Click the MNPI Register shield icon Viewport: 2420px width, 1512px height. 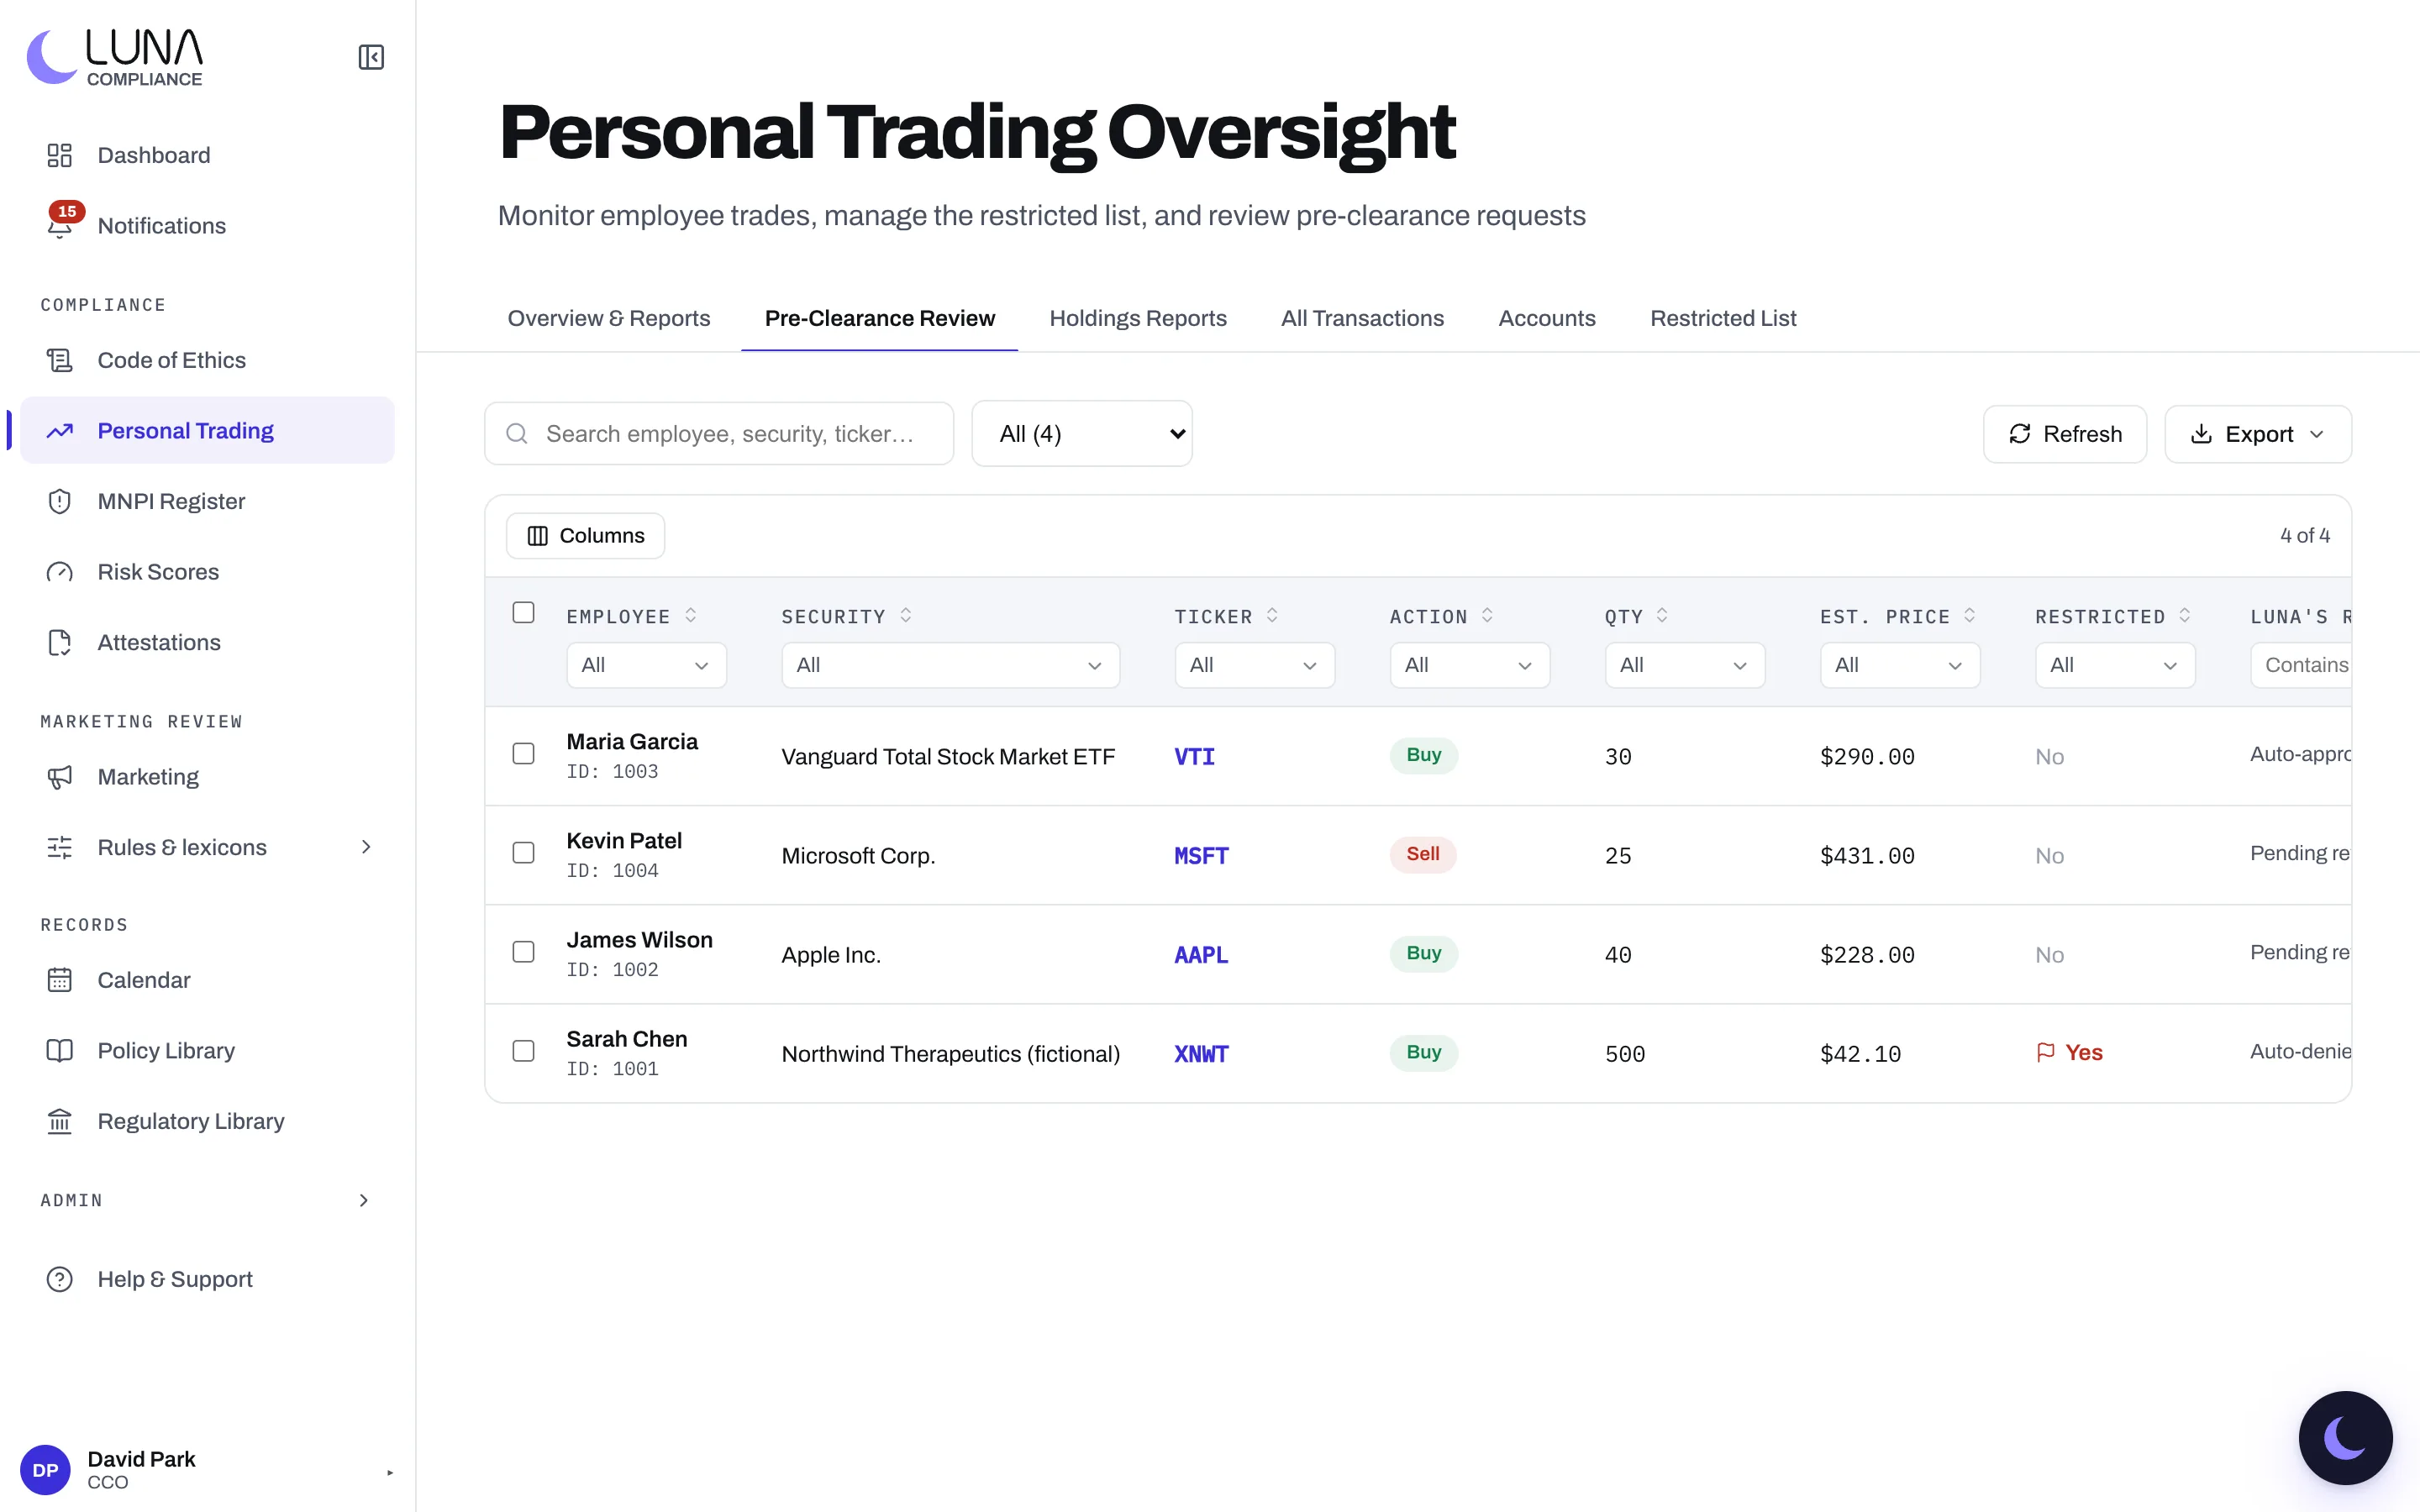[60, 501]
